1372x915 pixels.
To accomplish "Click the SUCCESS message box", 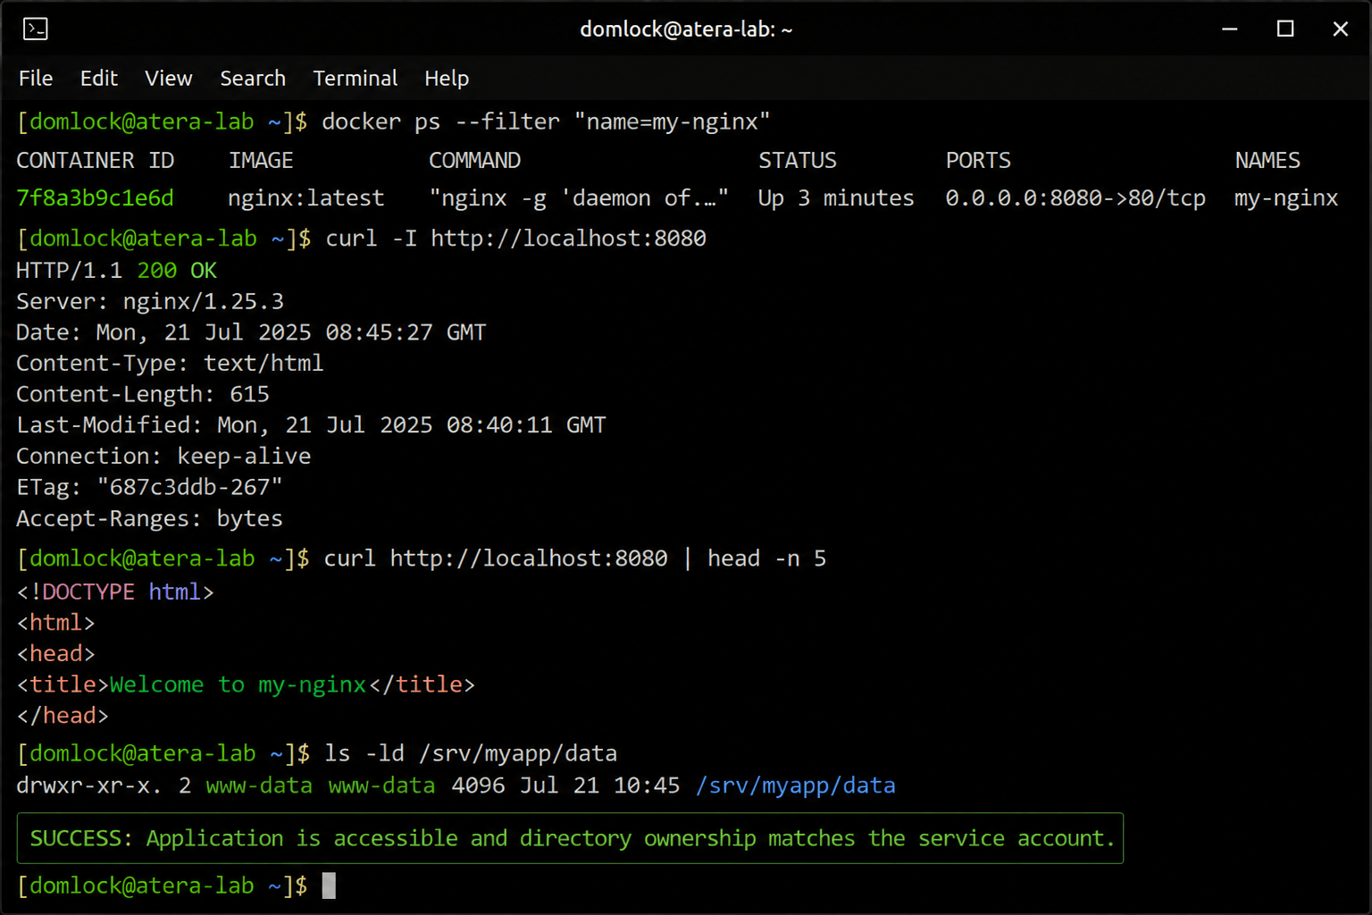I will (x=570, y=838).
